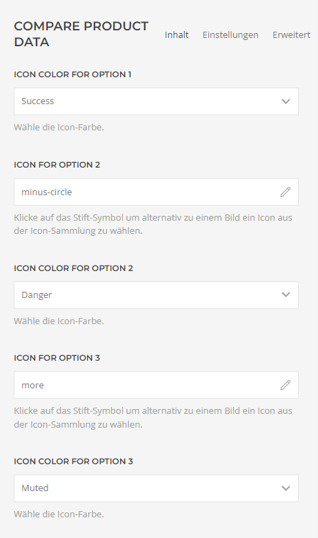
Task: Expand the Danger color dropdown arrow
Action: pyautogui.click(x=286, y=295)
